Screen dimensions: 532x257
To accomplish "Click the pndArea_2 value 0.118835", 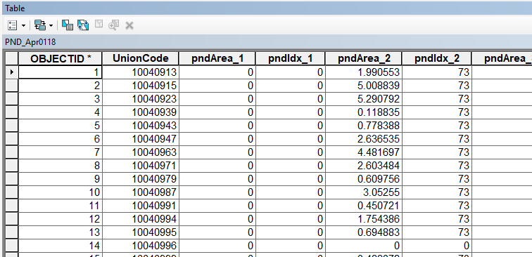I will pyautogui.click(x=364, y=112).
